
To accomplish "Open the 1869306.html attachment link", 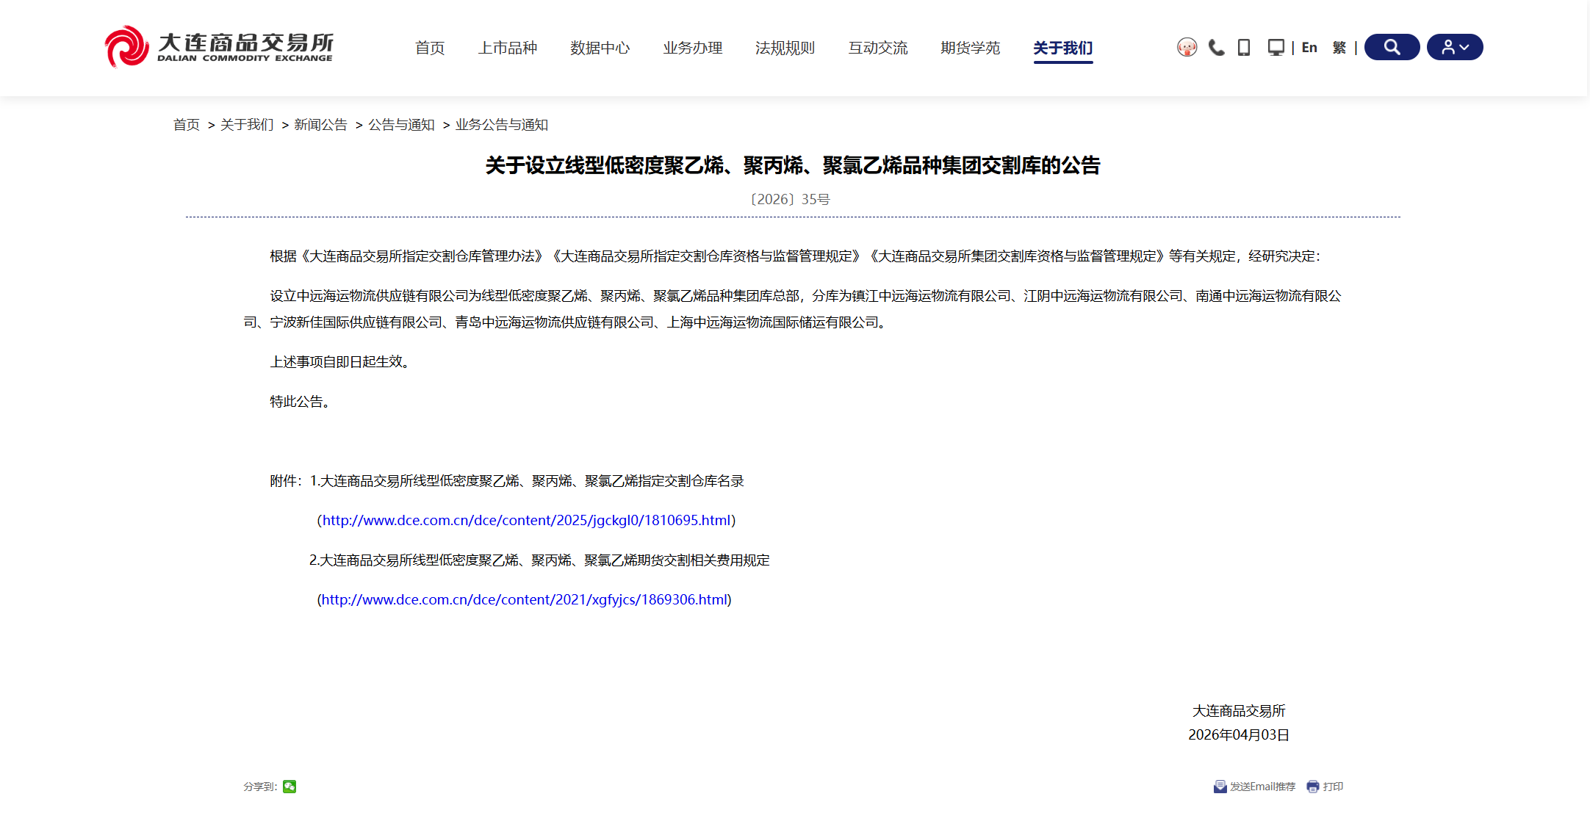I will 523,599.
